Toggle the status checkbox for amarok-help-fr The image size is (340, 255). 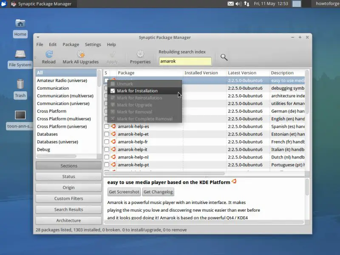107,142
